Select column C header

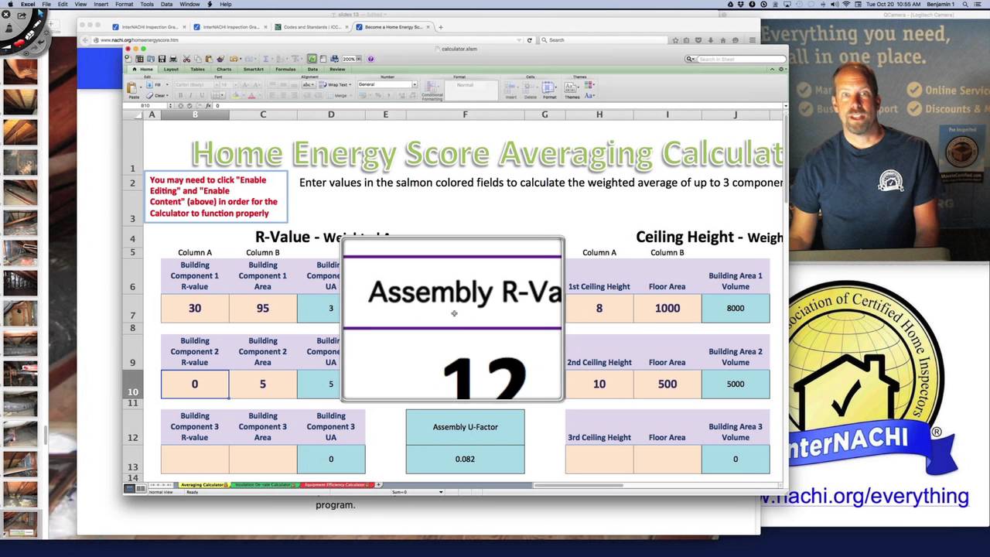tap(263, 114)
